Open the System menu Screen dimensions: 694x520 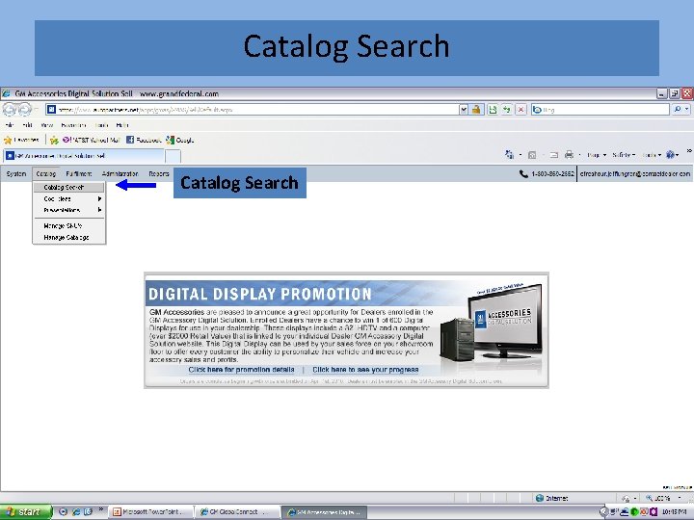tap(16, 173)
